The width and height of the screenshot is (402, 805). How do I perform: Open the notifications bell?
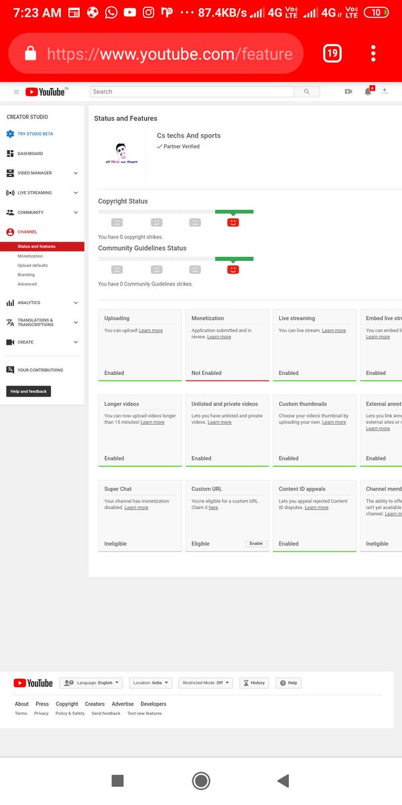pyautogui.click(x=368, y=91)
